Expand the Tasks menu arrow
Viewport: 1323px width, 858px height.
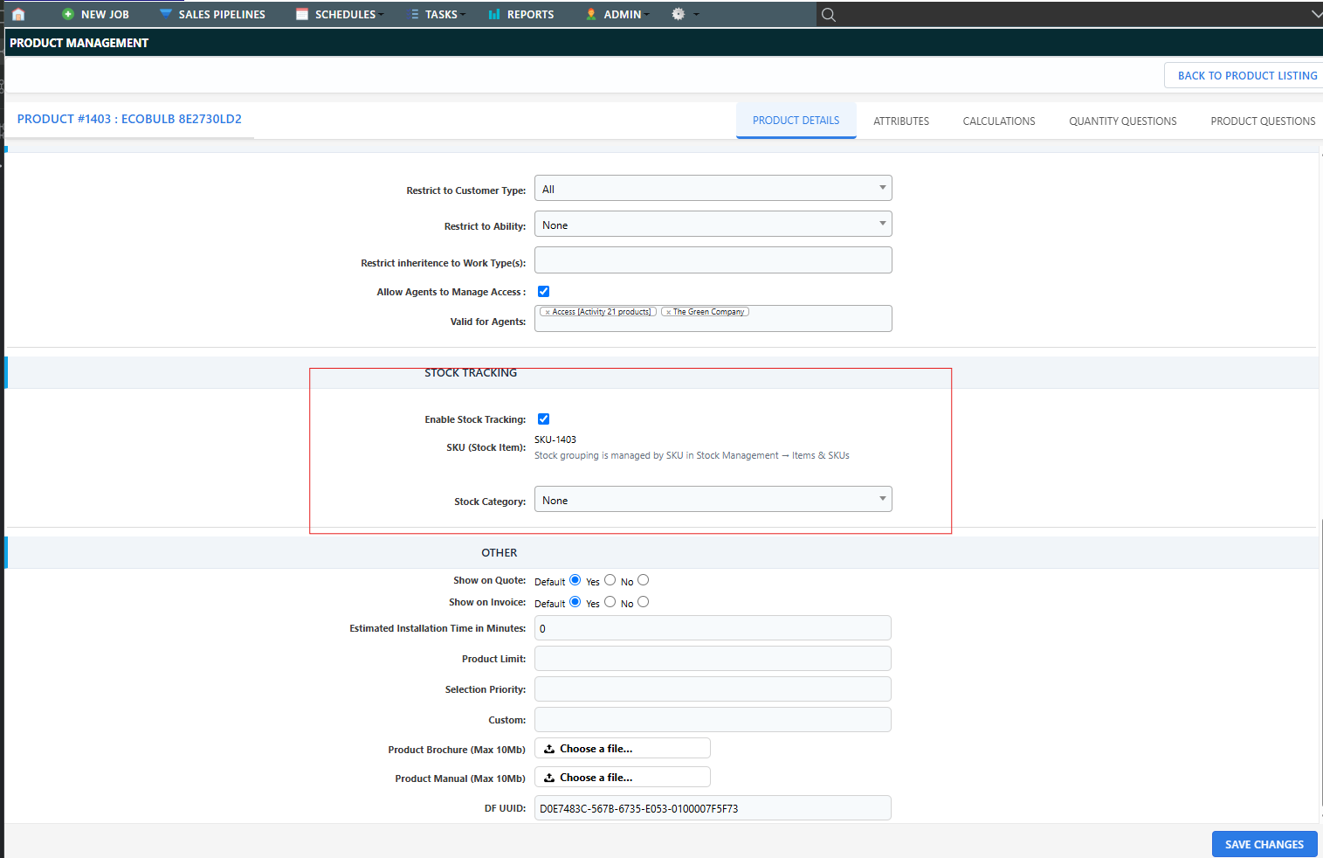463,15
